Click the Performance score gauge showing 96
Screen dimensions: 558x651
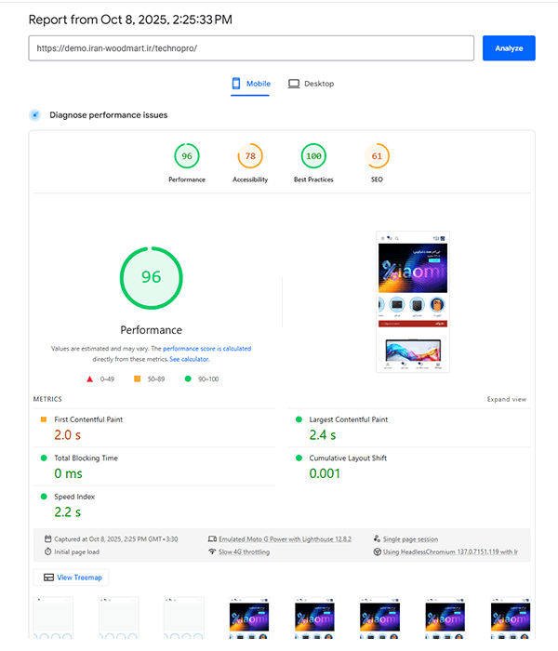(x=187, y=157)
